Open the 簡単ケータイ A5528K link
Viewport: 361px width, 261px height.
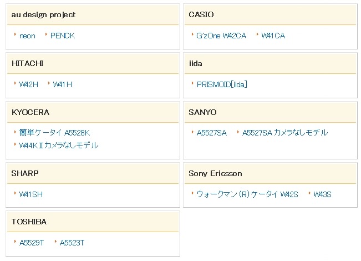(x=54, y=133)
